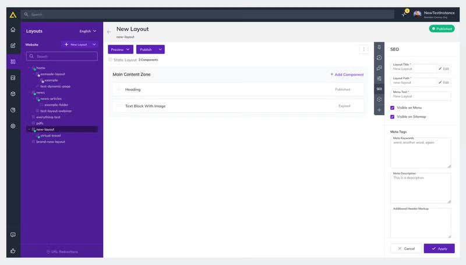Select the SEO tab in right toolbar

[379, 89]
